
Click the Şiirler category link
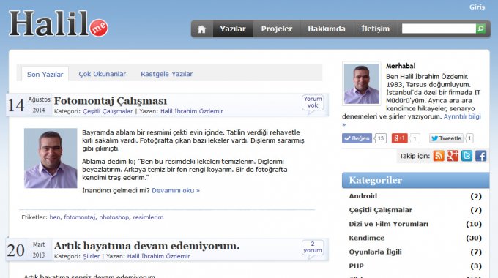91,257
